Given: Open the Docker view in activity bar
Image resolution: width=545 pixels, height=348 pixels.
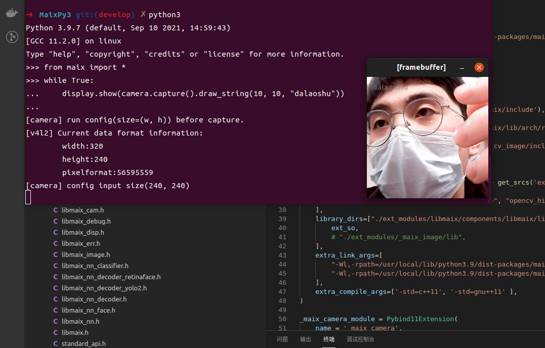Looking at the screenshot, I should pos(12,13).
